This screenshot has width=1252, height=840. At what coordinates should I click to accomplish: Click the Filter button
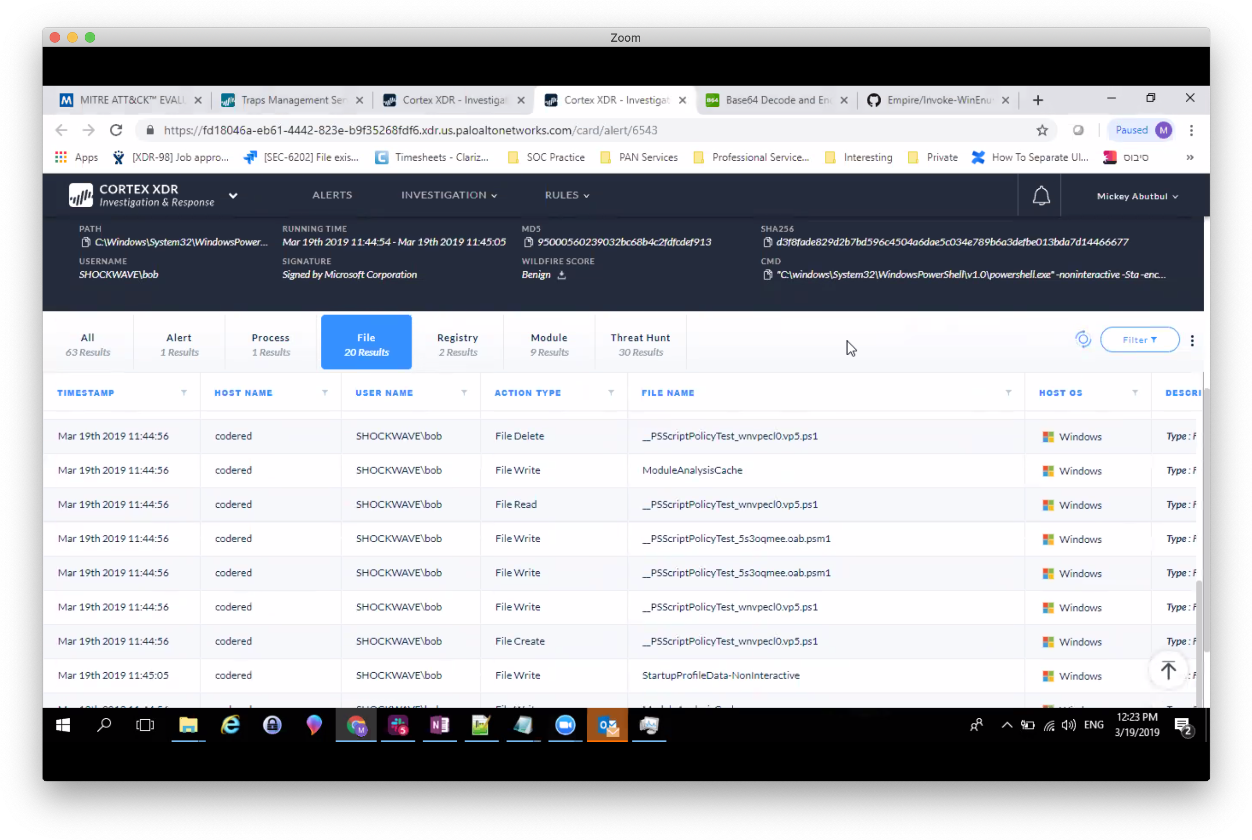point(1140,339)
